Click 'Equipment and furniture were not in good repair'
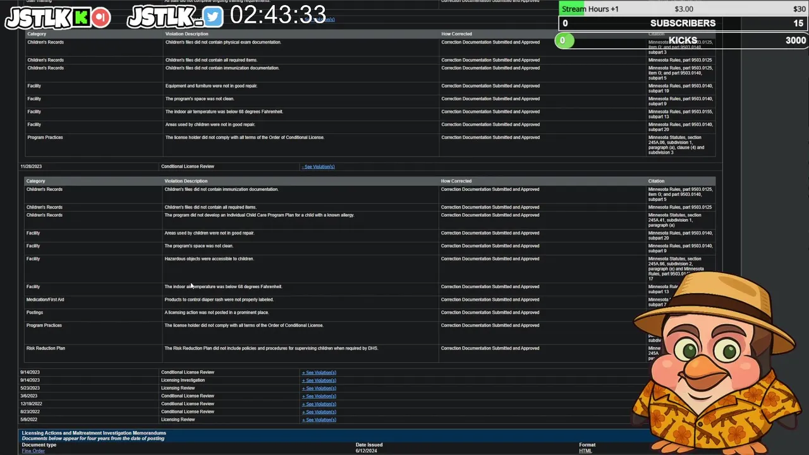 tap(211, 86)
